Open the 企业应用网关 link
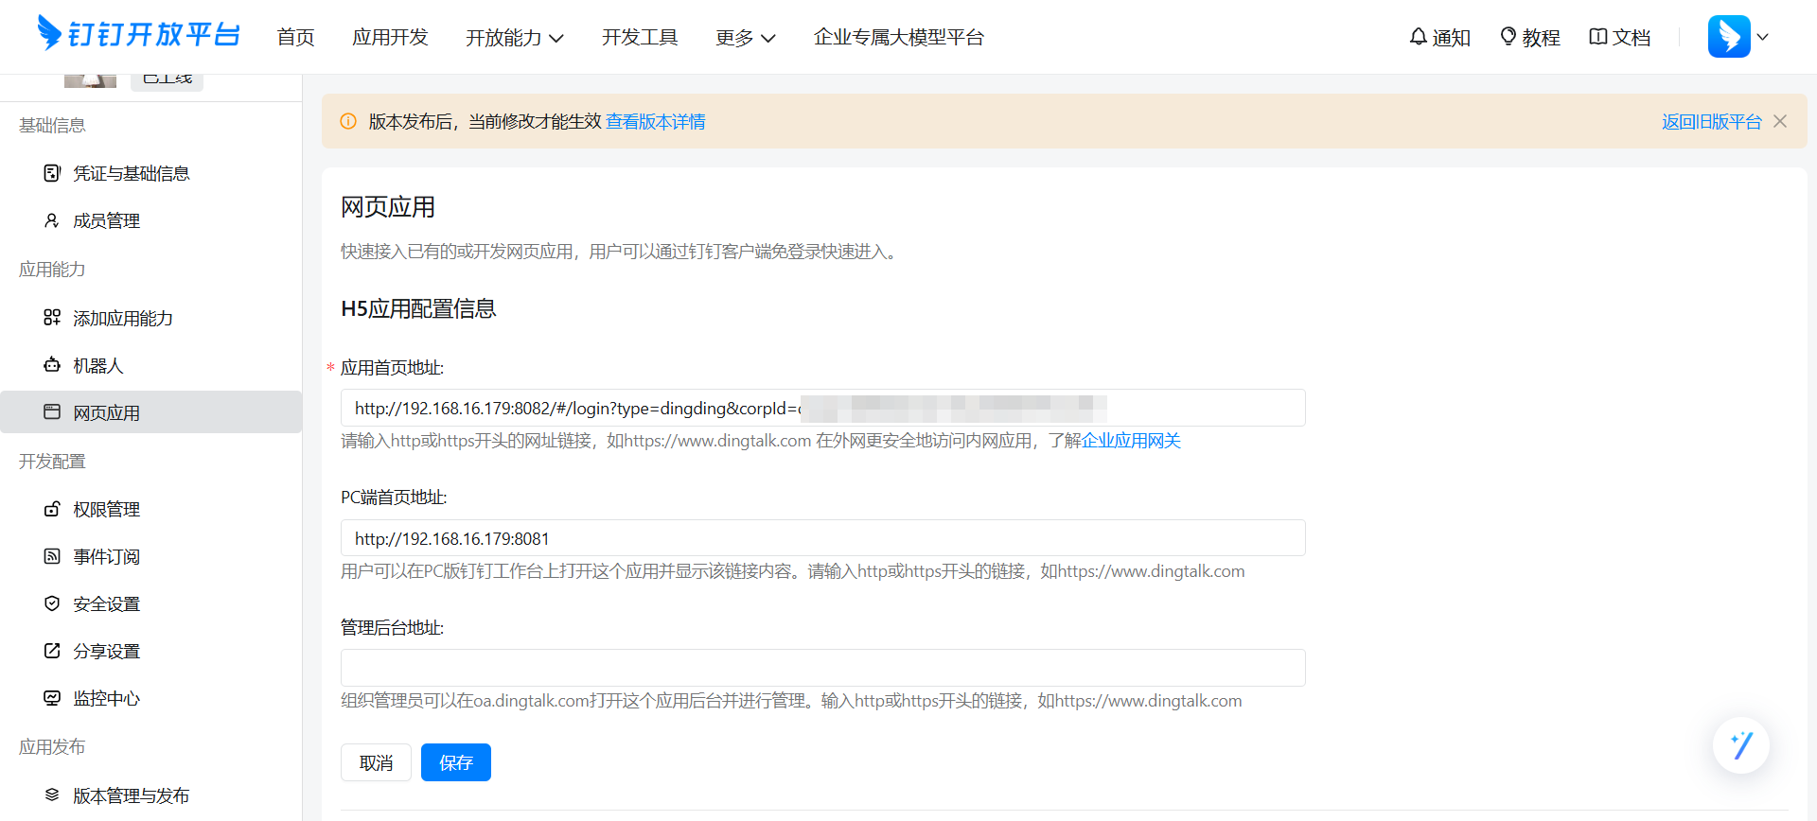 point(1131,441)
